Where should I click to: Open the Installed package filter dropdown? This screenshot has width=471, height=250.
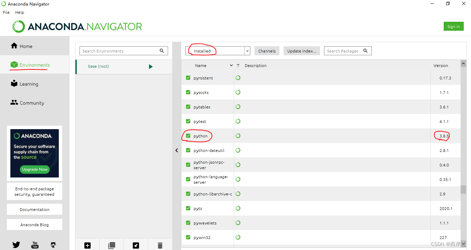click(x=218, y=51)
